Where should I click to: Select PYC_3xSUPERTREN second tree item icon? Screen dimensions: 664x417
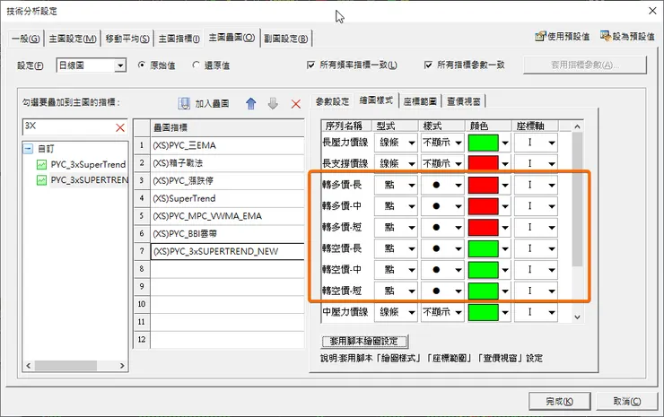click(41, 180)
